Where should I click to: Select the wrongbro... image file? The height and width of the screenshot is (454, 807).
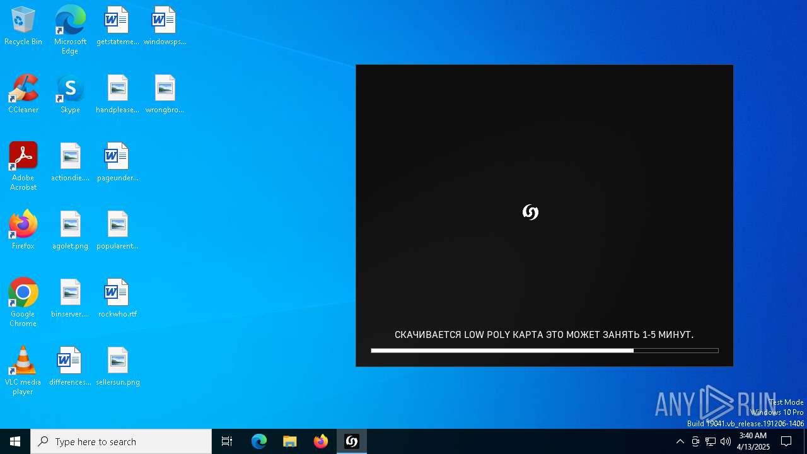pyautogui.click(x=165, y=95)
